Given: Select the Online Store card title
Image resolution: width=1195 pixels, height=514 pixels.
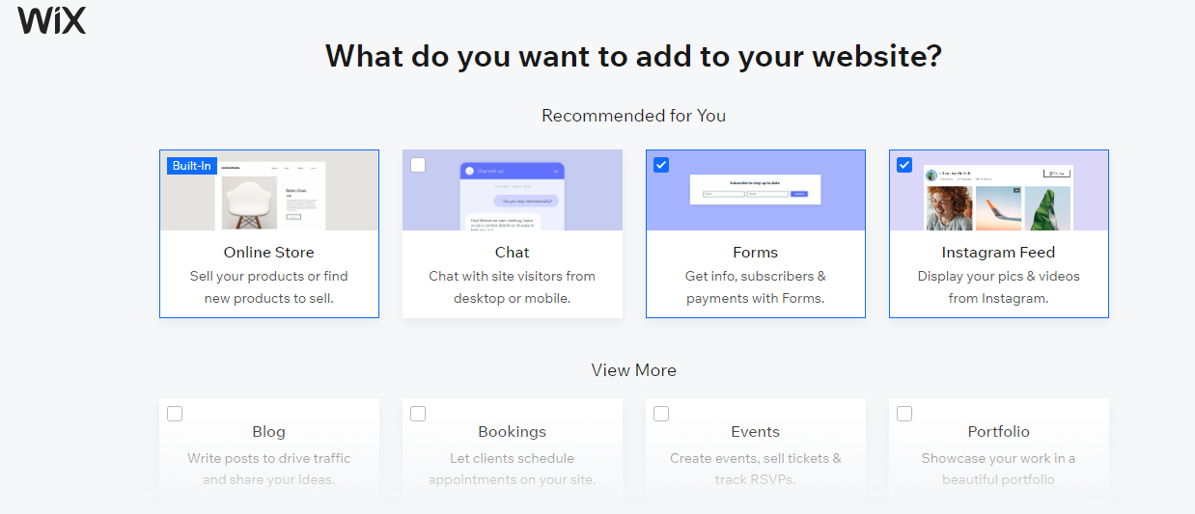Looking at the screenshot, I should [269, 253].
